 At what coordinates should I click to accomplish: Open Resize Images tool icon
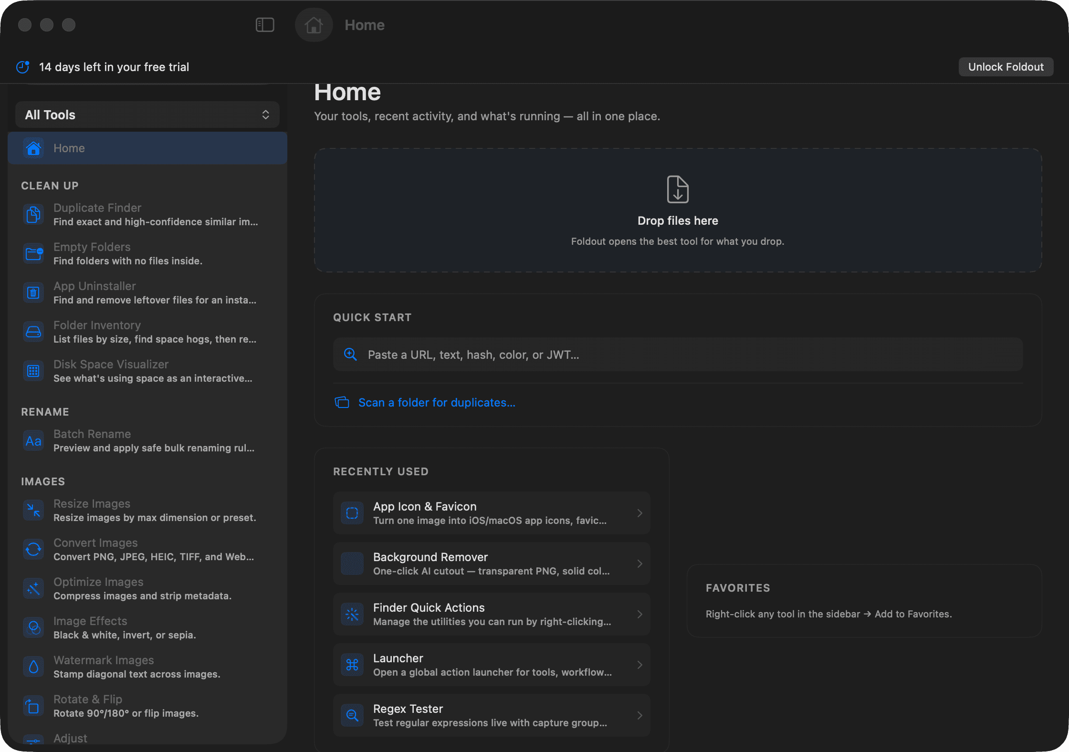click(33, 510)
